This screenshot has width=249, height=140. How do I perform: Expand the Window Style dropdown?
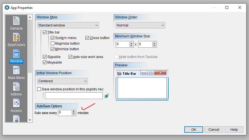pos(68,25)
